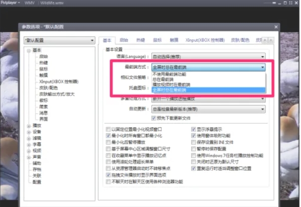Enable 最小化后暂停播放 checkbox

point(108,142)
